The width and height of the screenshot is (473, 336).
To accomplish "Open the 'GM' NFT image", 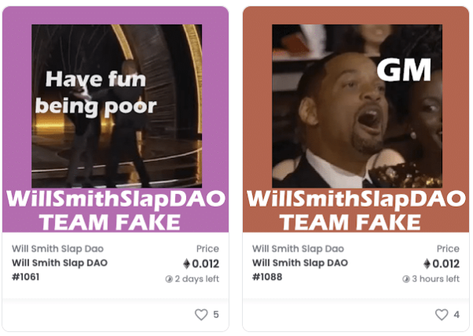I will 357,106.
